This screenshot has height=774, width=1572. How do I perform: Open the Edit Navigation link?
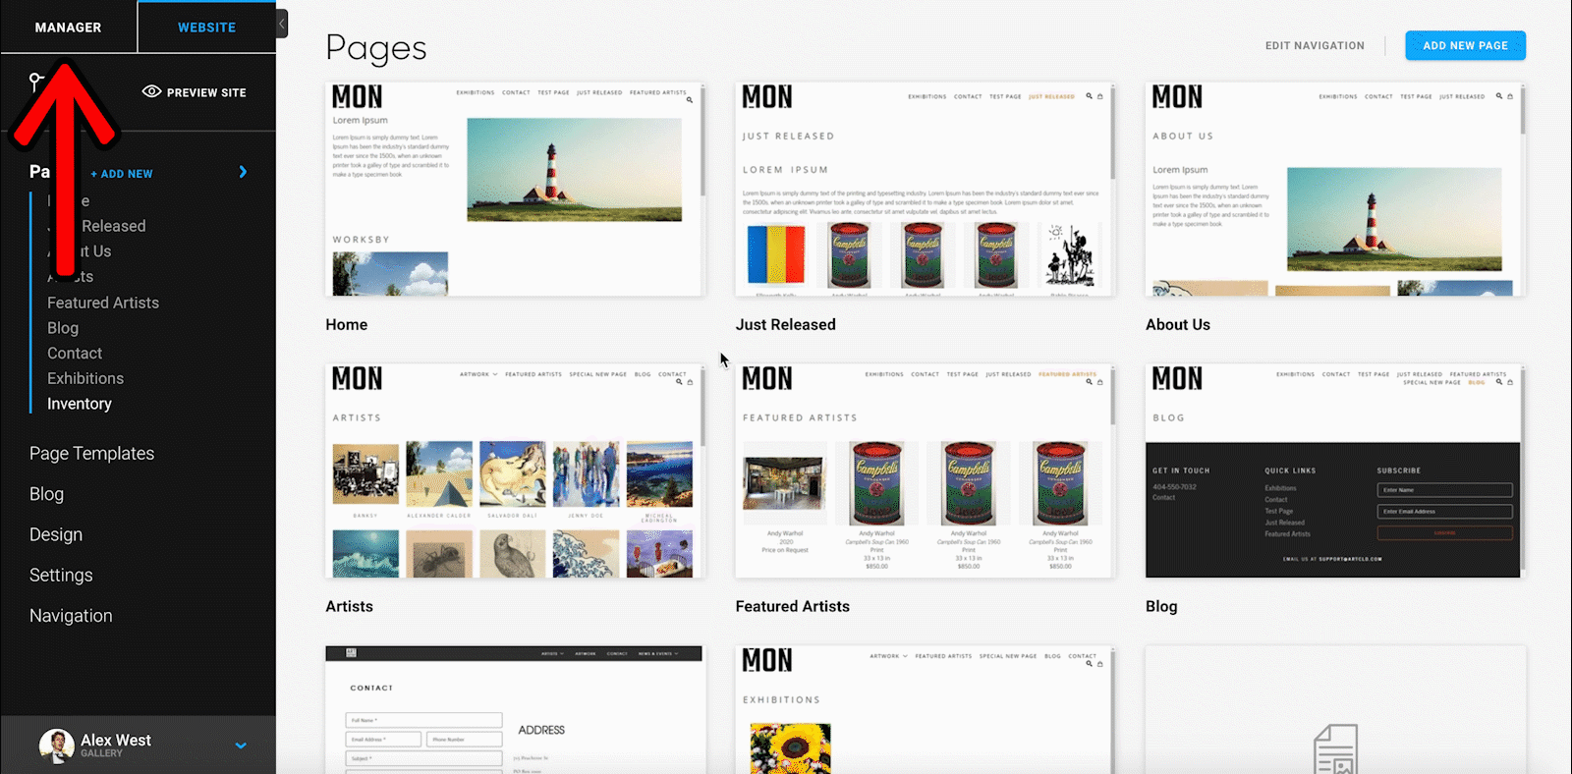(1315, 45)
